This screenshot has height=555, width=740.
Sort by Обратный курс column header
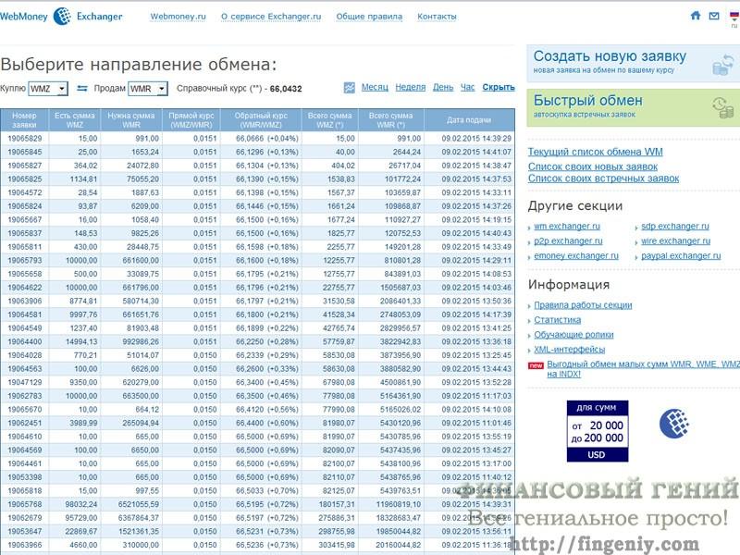(x=263, y=120)
